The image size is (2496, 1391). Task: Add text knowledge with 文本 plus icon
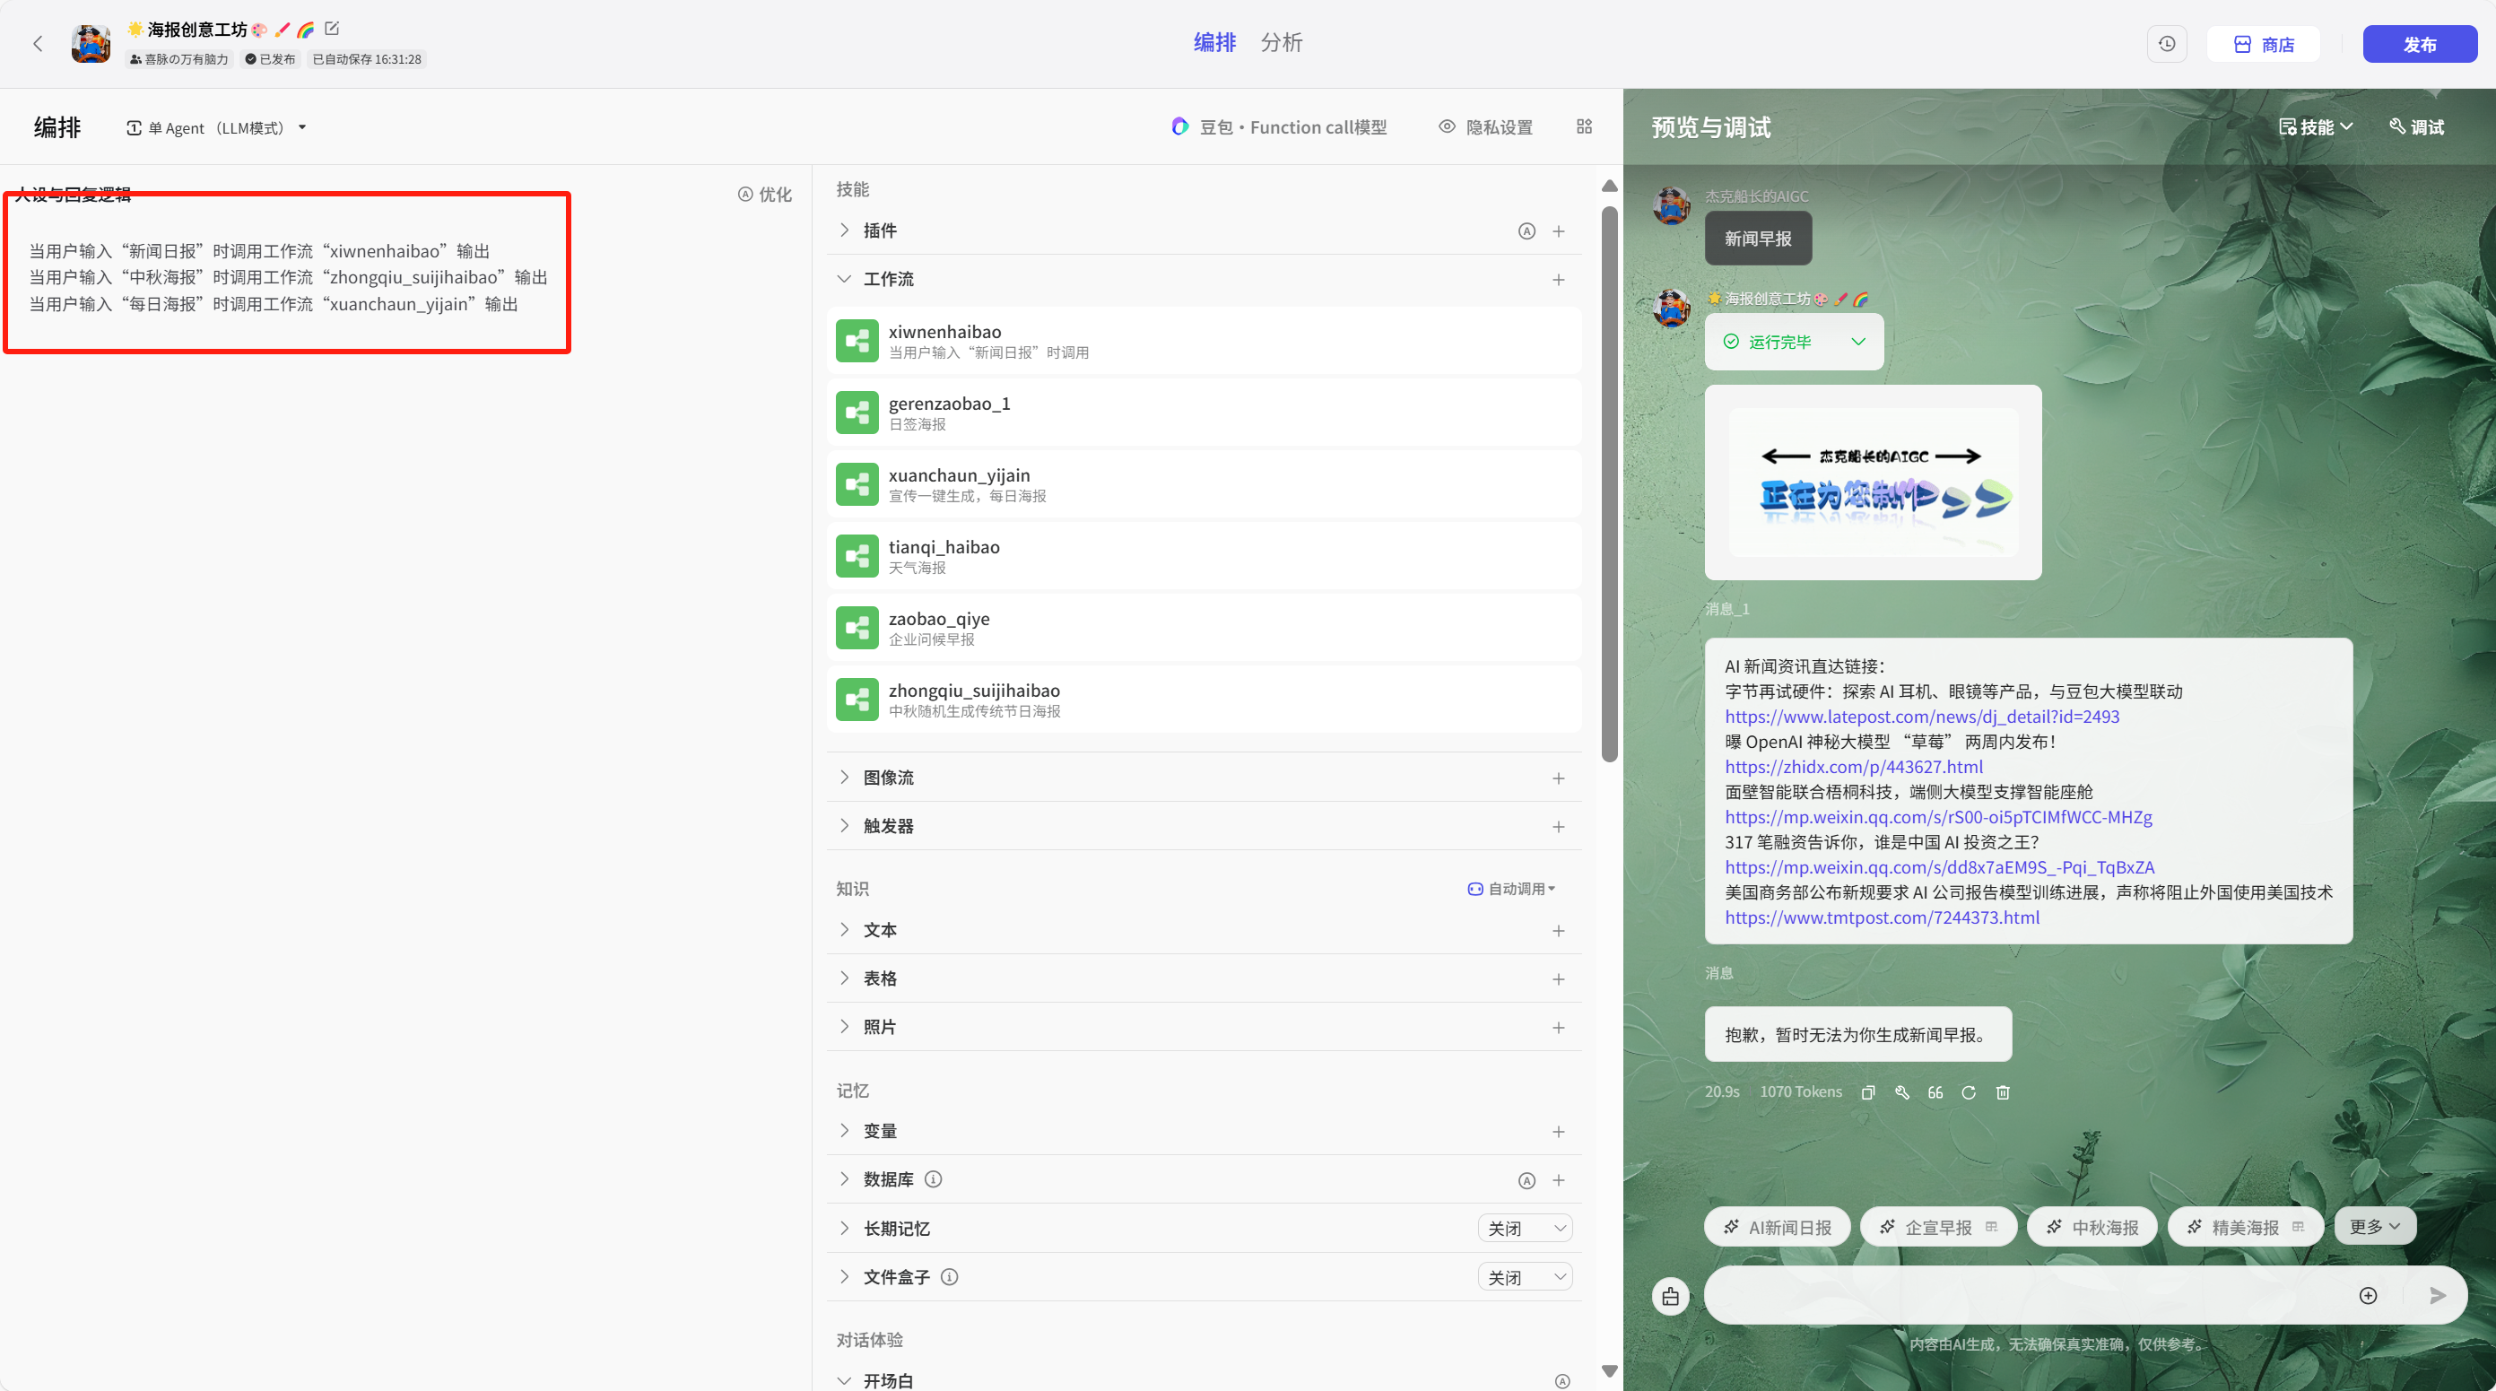click(x=1558, y=930)
